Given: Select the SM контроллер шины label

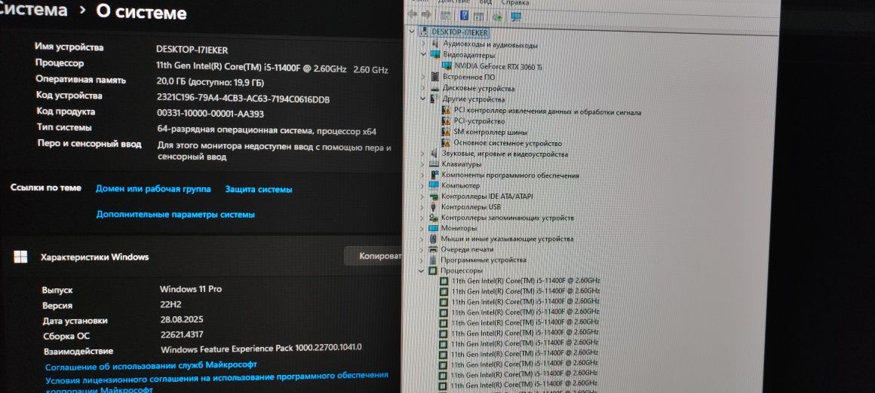Looking at the screenshot, I should pyautogui.click(x=490, y=133).
